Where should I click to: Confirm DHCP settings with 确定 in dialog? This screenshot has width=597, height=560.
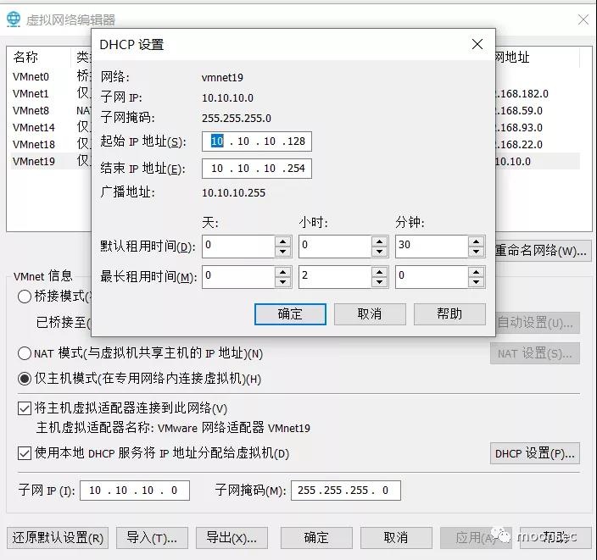290,314
